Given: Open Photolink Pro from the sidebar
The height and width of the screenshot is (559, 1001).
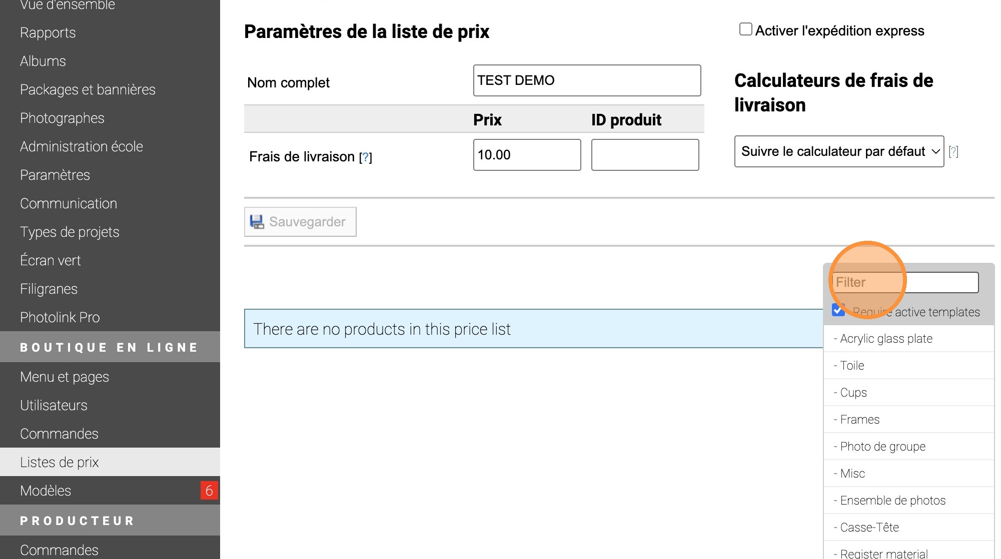Looking at the screenshot, I should (x=60, y=317).
